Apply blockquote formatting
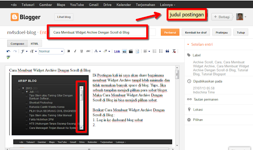Screen dimensions: 253x150 (167, 51)
